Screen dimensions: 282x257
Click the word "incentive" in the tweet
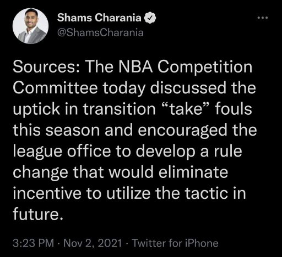pos(47,193)
